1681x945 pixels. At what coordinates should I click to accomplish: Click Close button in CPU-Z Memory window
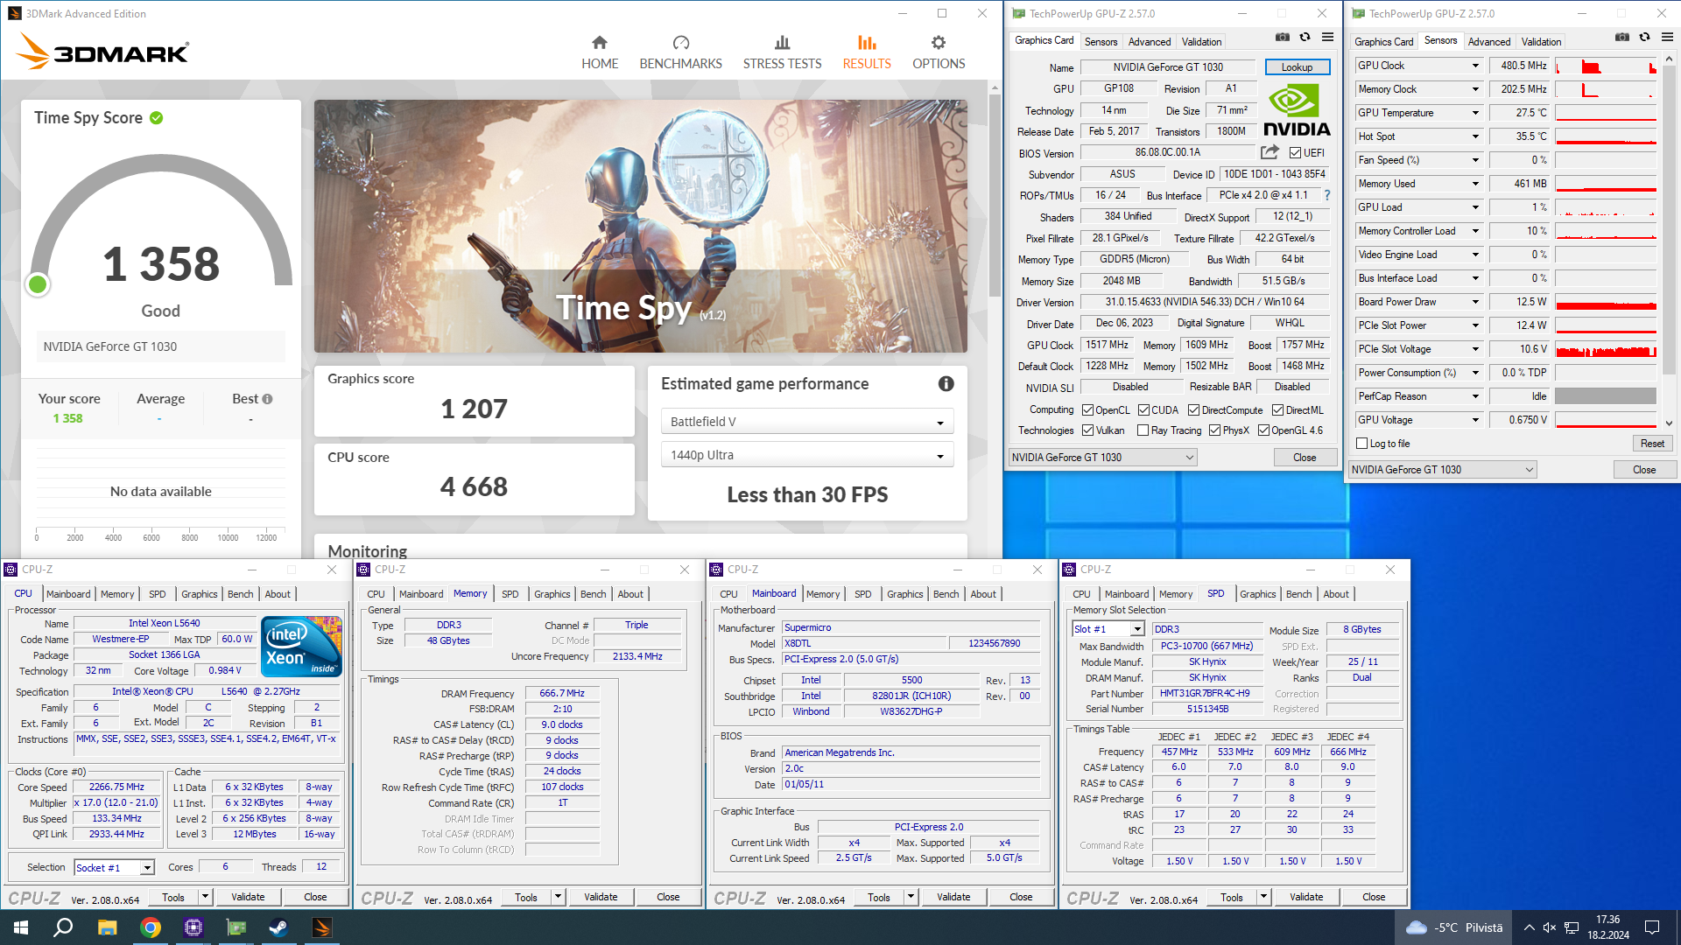point(668,897)
